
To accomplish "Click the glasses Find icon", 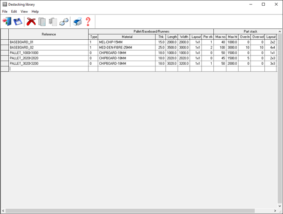I will click(64, 21).
